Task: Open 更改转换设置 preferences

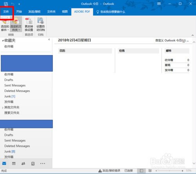Action: 29,24
